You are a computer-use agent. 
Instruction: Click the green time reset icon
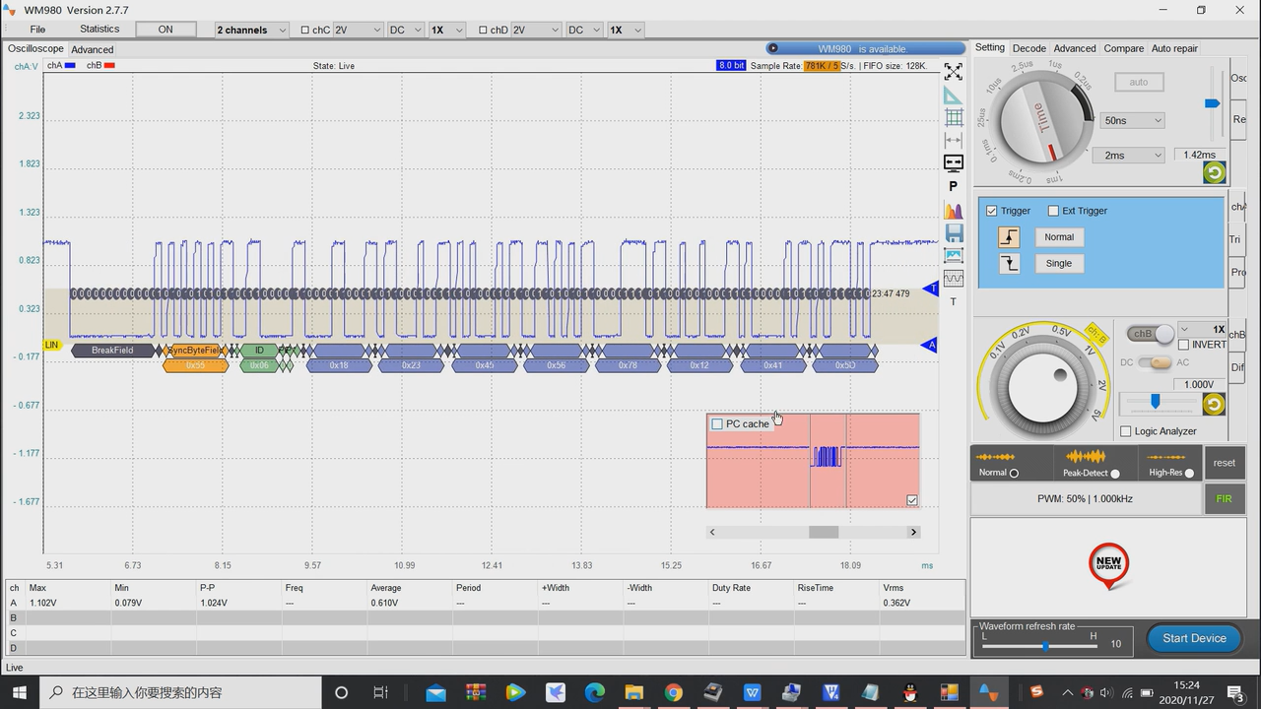pyautogui.click(x=1214, y=172)
